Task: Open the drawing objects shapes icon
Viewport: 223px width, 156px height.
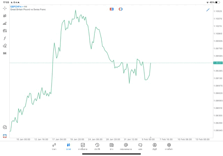Action: coord(5,46)
